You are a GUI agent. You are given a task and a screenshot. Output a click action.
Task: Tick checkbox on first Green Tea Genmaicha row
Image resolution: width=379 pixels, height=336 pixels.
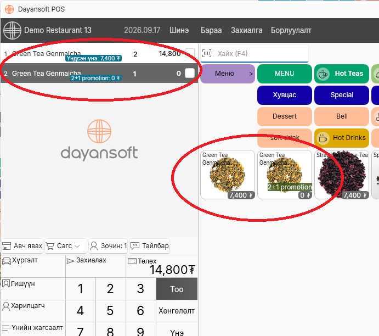tap(190, 53)
